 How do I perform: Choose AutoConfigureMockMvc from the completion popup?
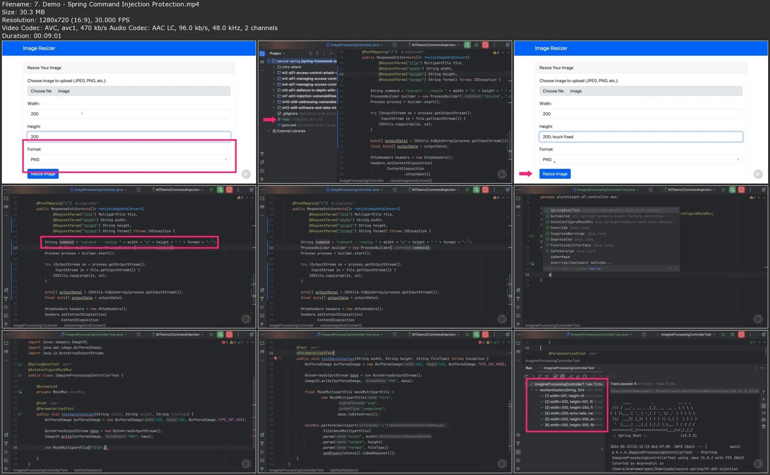pyautogui.click(x=611, y=222)
